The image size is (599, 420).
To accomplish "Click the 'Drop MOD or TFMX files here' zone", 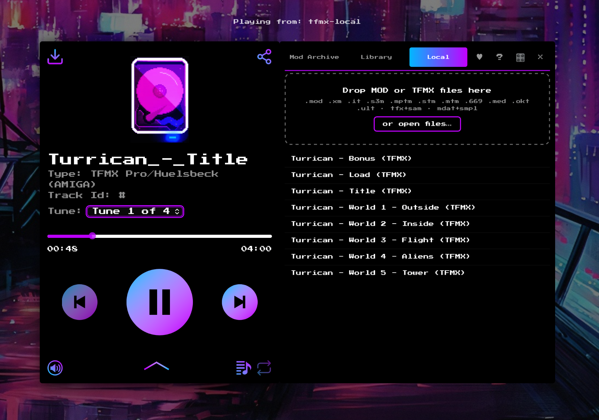I will 417,109.
